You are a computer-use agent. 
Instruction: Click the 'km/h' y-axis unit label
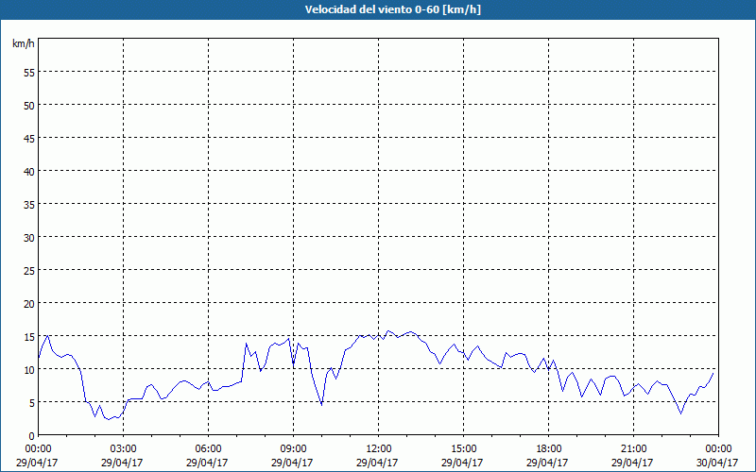pyautogui.click(x=23, y=43)
